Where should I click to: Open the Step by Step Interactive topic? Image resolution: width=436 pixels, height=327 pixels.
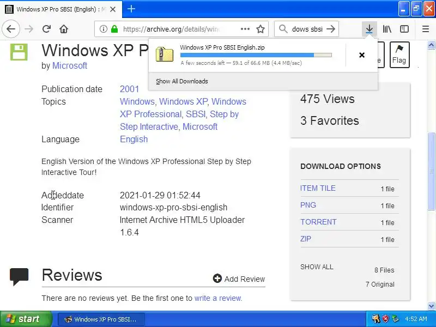(179, 120)
